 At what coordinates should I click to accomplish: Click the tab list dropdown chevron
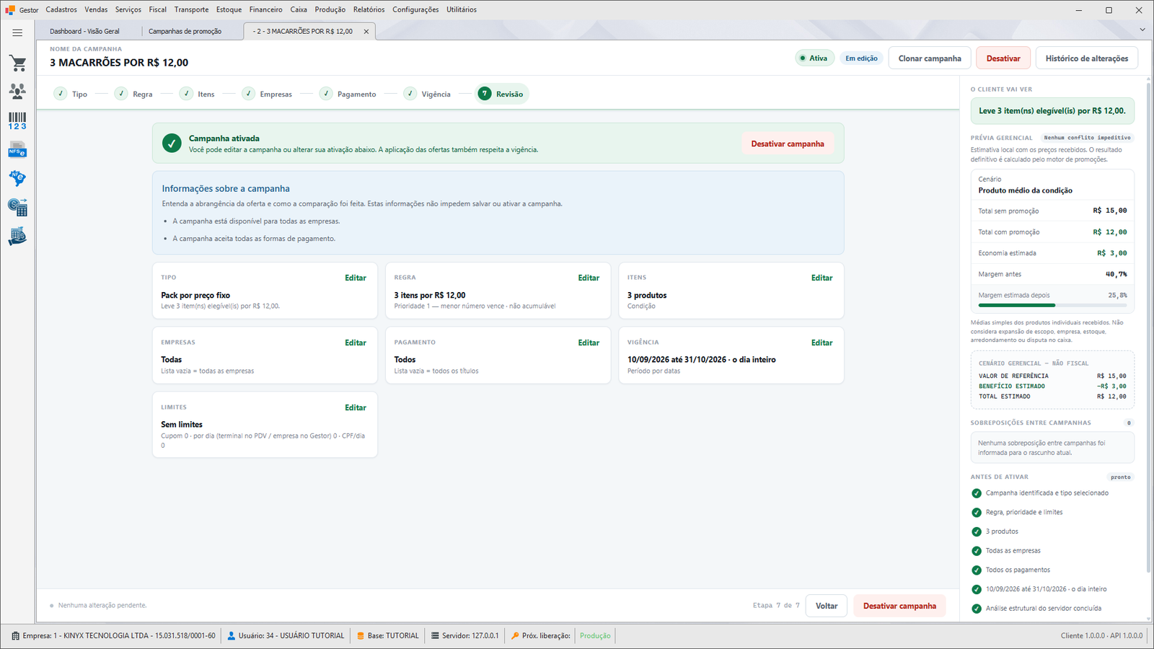point(1142,30)
